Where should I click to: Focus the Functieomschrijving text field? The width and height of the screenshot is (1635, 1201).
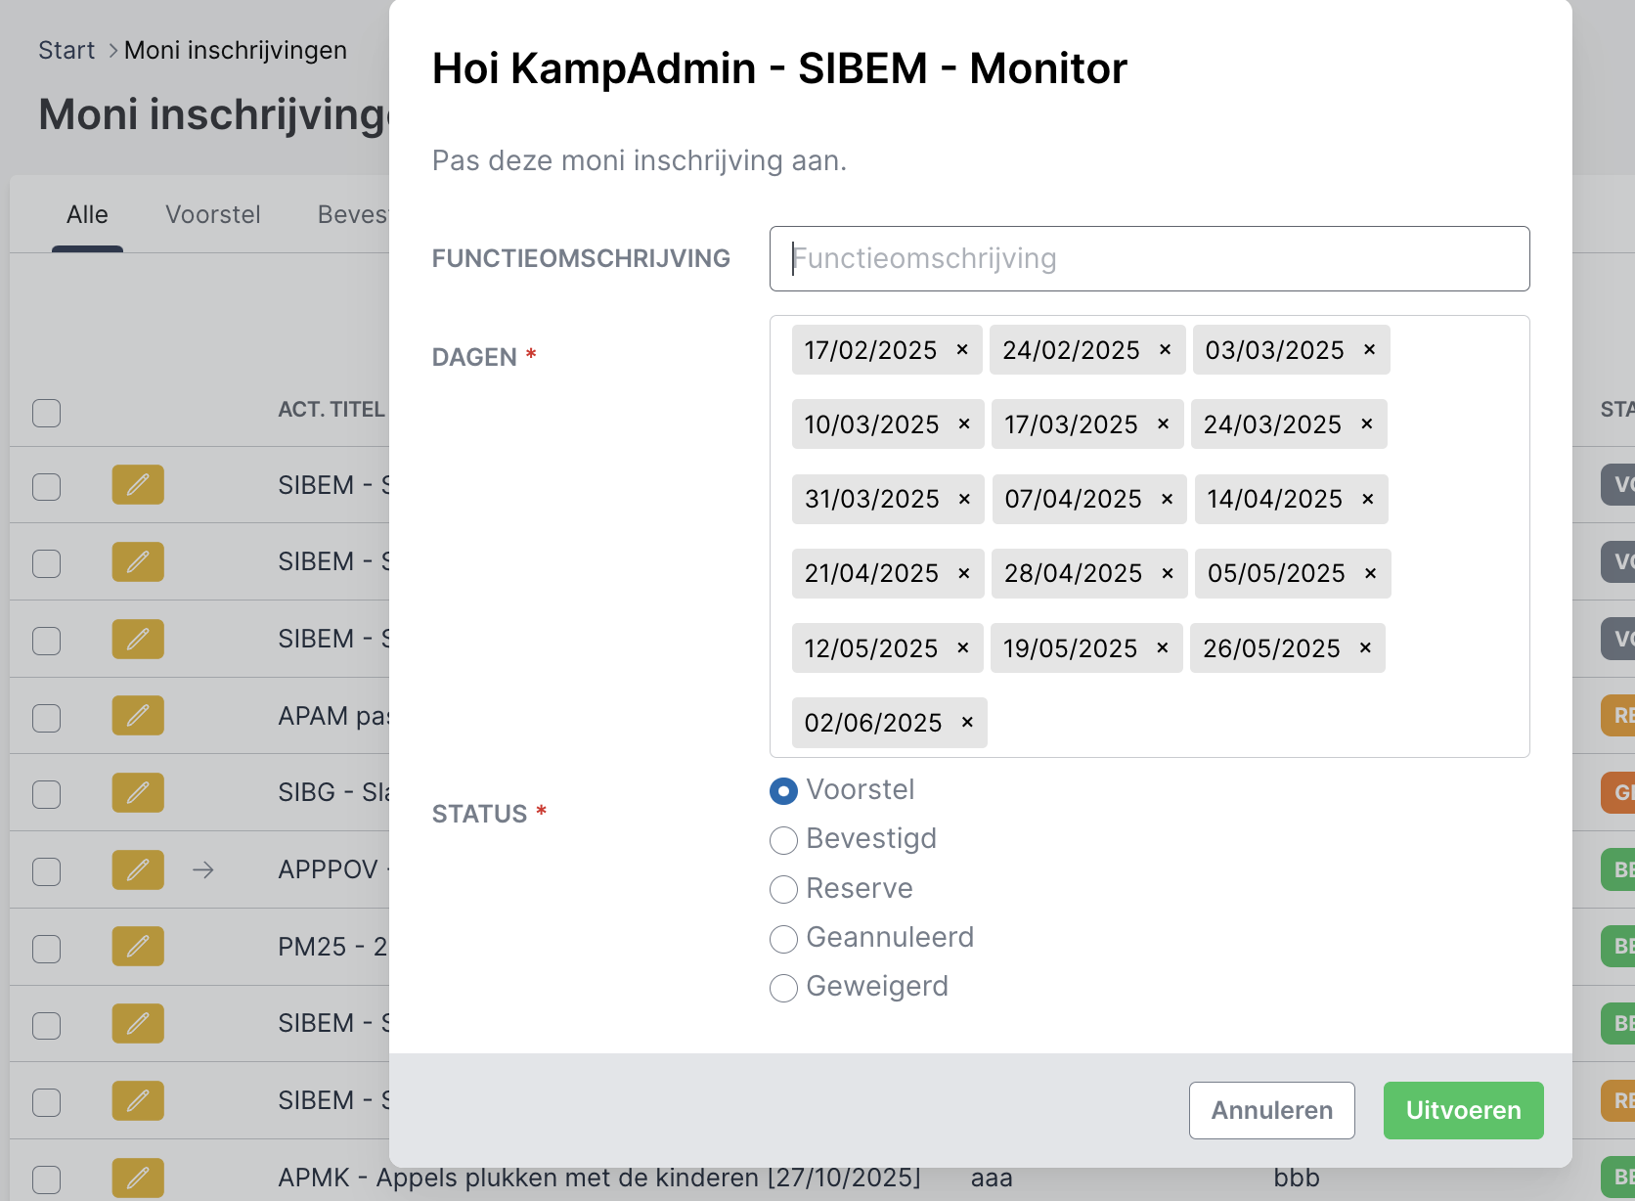coord(1149,259)
